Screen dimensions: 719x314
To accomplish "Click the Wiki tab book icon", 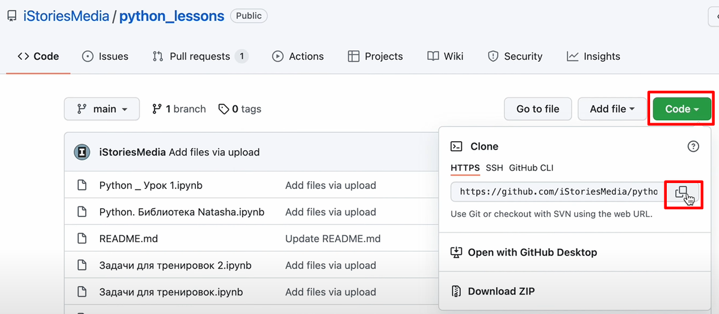I will (433, 56).
